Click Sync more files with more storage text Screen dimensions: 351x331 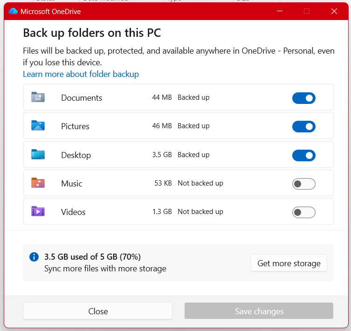tap(105, 269)
